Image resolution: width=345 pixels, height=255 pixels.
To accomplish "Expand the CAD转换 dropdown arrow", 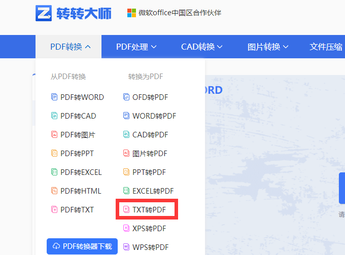I will coord(220,47).
